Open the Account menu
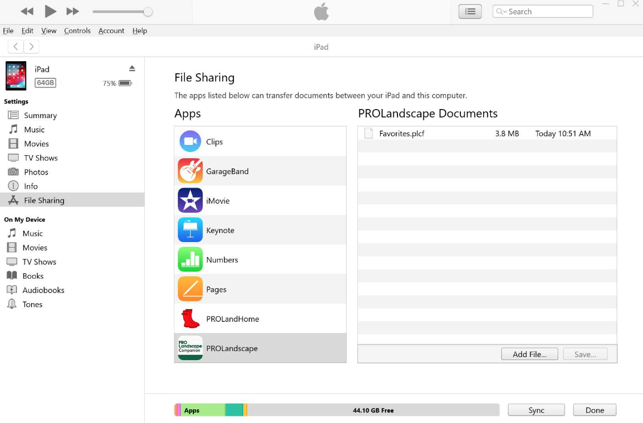 (x=111, y=31)
